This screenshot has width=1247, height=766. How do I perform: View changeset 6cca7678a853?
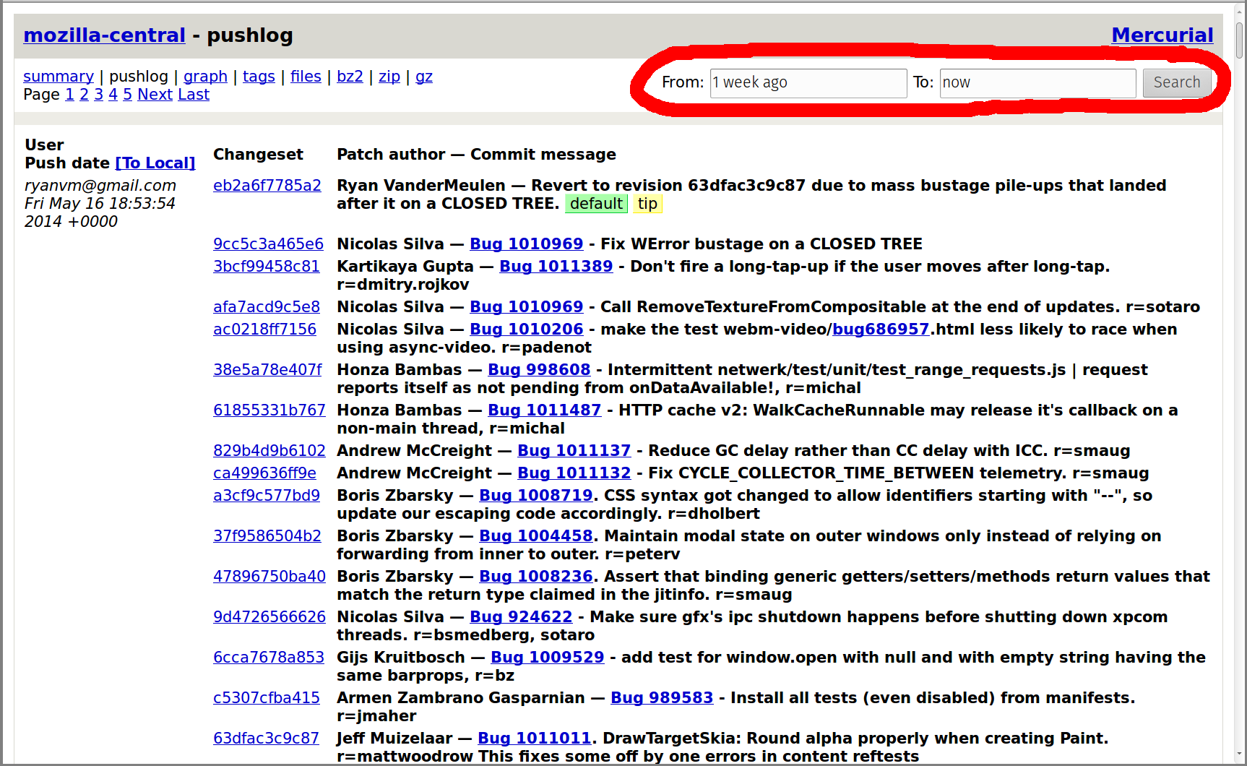(269, 658)
